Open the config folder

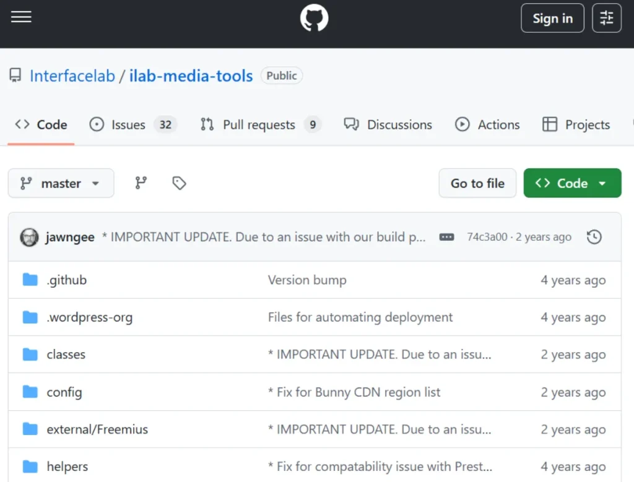(64, 392)
